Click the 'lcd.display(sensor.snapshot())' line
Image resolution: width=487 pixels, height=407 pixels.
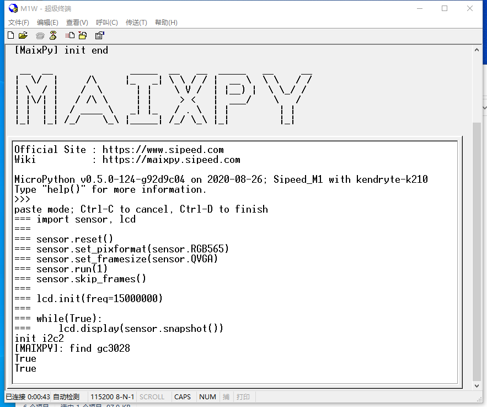(x=141, y=329)
